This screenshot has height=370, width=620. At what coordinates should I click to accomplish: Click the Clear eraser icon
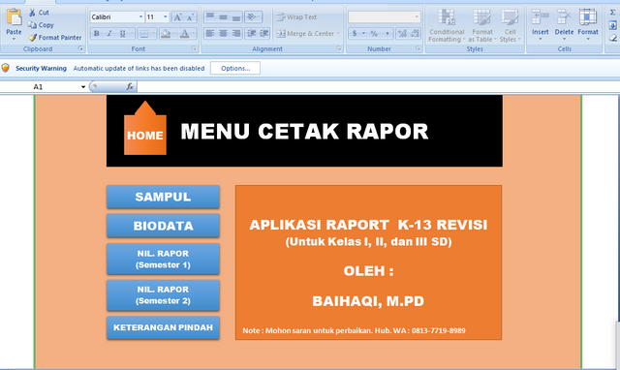point(612,38)
